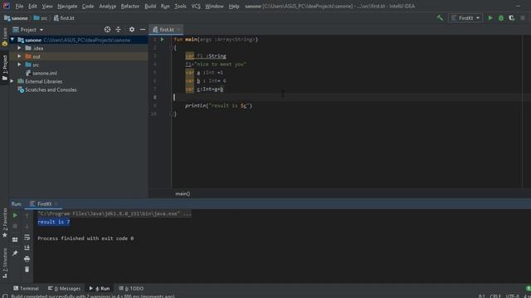The height and width of the screenshot is (298, 531).
Task: Open Structure side tool window
Action: pyautogui.click(x=4, y=263)
